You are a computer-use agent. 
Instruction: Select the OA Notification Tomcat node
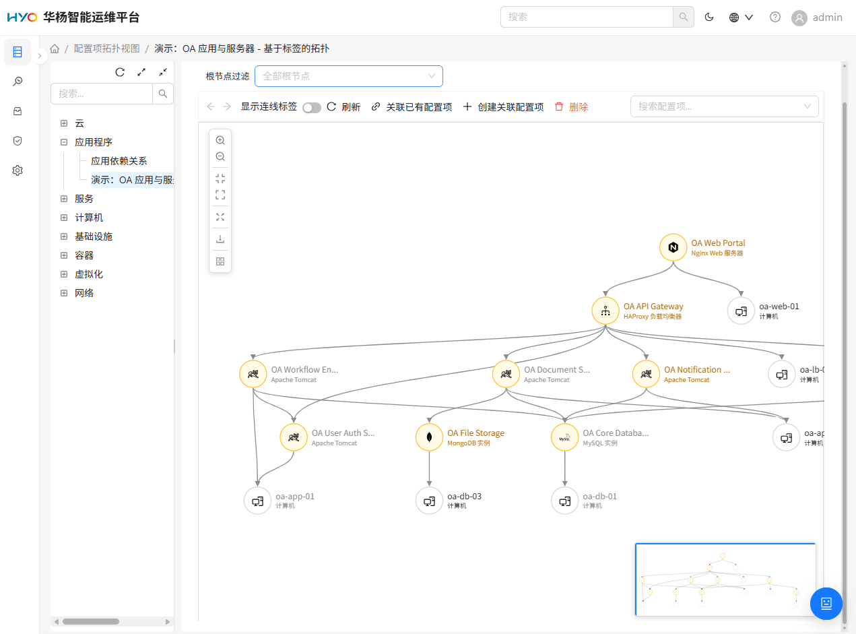[x=647, y=374]
